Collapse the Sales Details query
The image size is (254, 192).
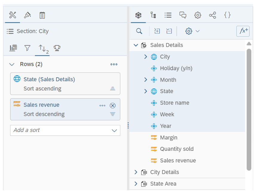point(136,45)
